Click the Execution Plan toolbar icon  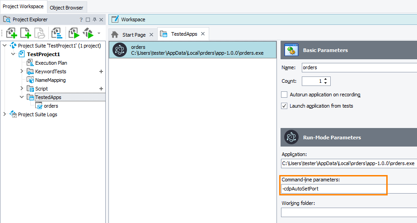[x=56, y=33]
